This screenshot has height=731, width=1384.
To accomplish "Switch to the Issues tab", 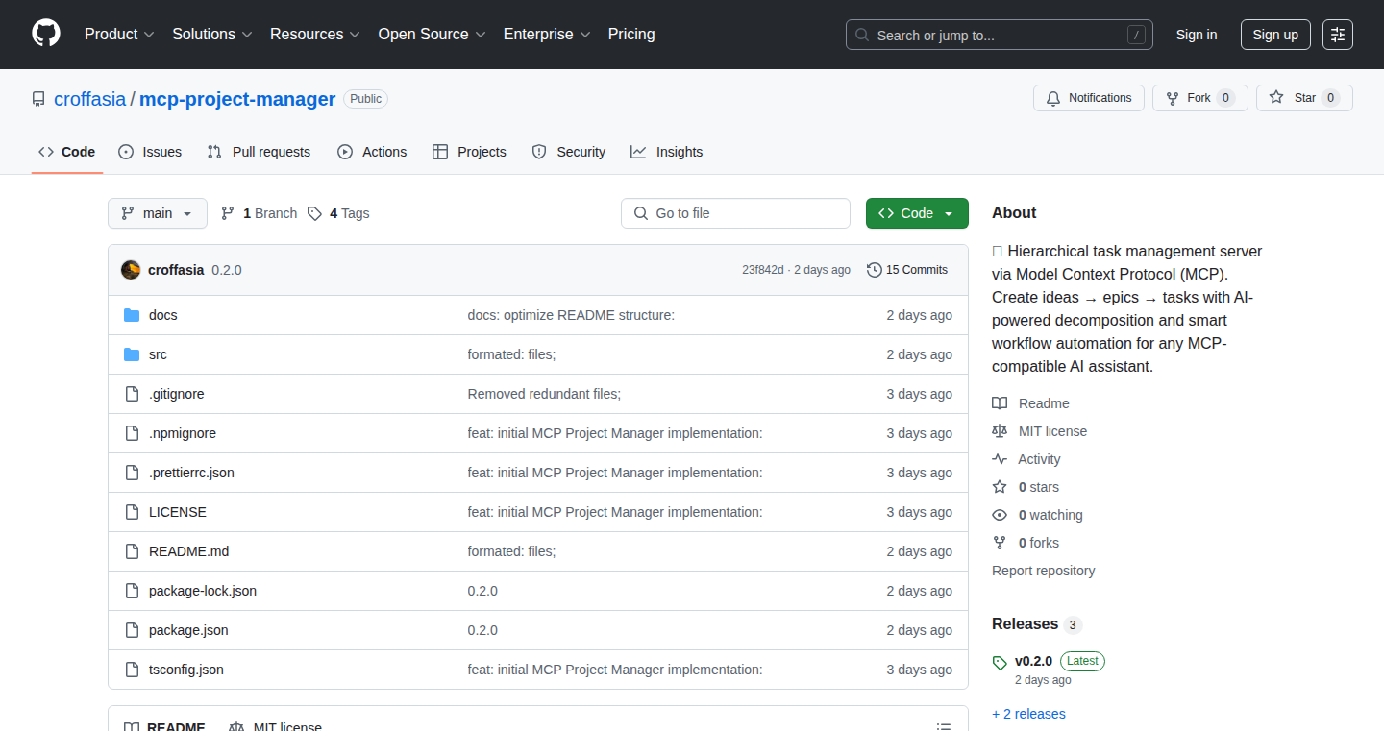I will click(150, 152).
